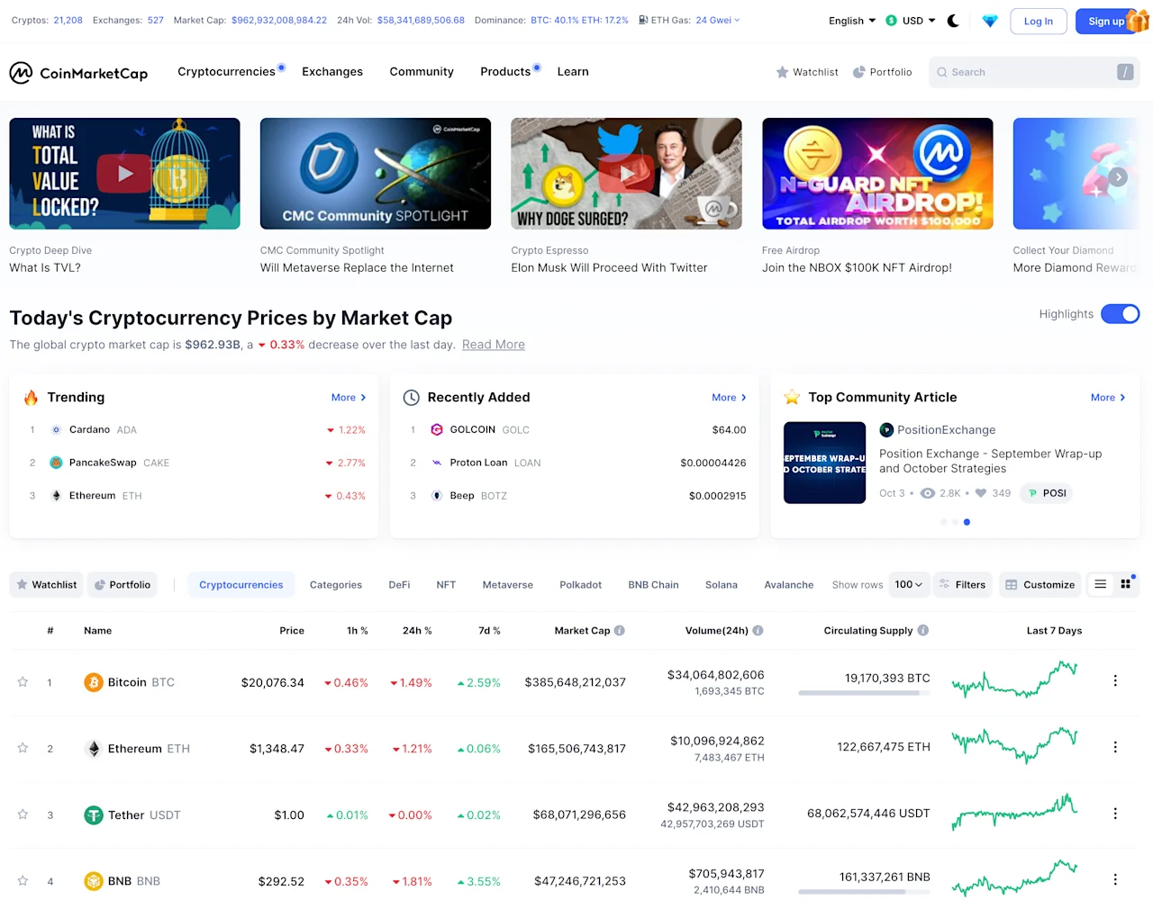Open Bitcoin row three-dot menu
The image size is (1153, 909).
pos(1115,681)
